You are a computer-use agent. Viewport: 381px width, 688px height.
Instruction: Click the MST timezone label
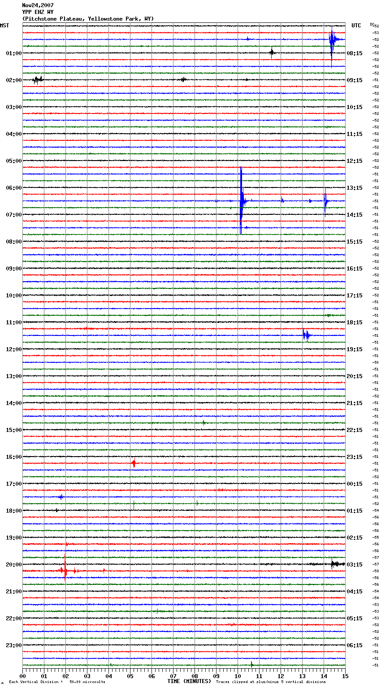pos(4,26)
